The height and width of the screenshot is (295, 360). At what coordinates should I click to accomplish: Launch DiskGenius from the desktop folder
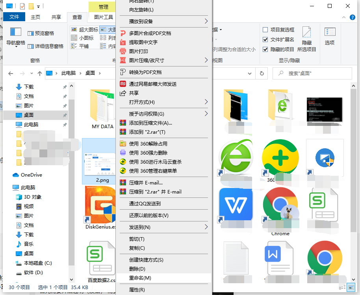click(100, 204)
